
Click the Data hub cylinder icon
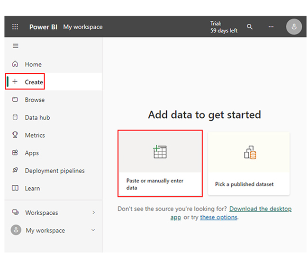(x=15, y=117)
